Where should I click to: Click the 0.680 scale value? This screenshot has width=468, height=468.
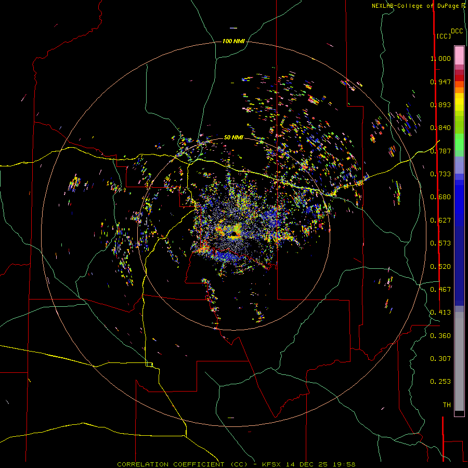[440, 197]
